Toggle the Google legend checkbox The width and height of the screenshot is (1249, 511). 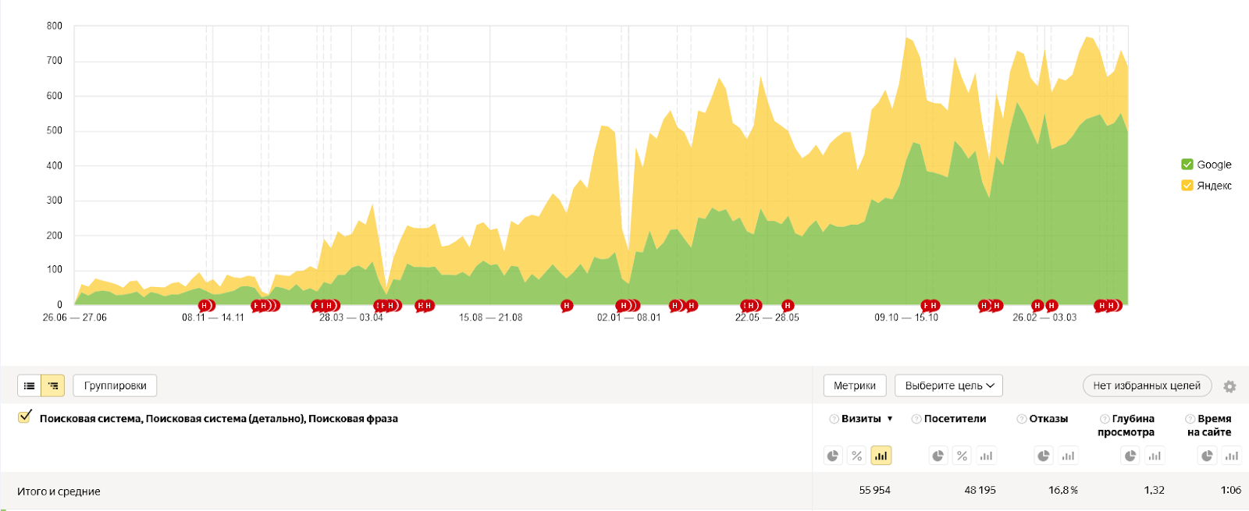pos(1187,165)
